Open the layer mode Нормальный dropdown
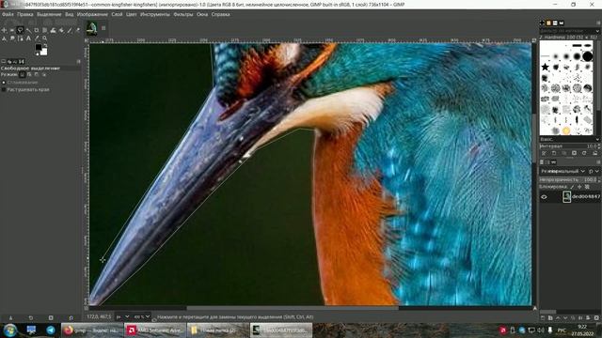Image resolution: width=602 pixels, height=338 pixels. (x=562, y=171)
